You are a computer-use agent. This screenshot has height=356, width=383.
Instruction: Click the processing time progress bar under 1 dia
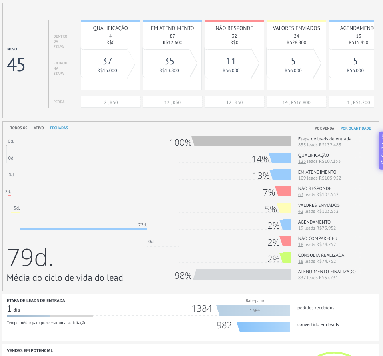pos(50,316)
